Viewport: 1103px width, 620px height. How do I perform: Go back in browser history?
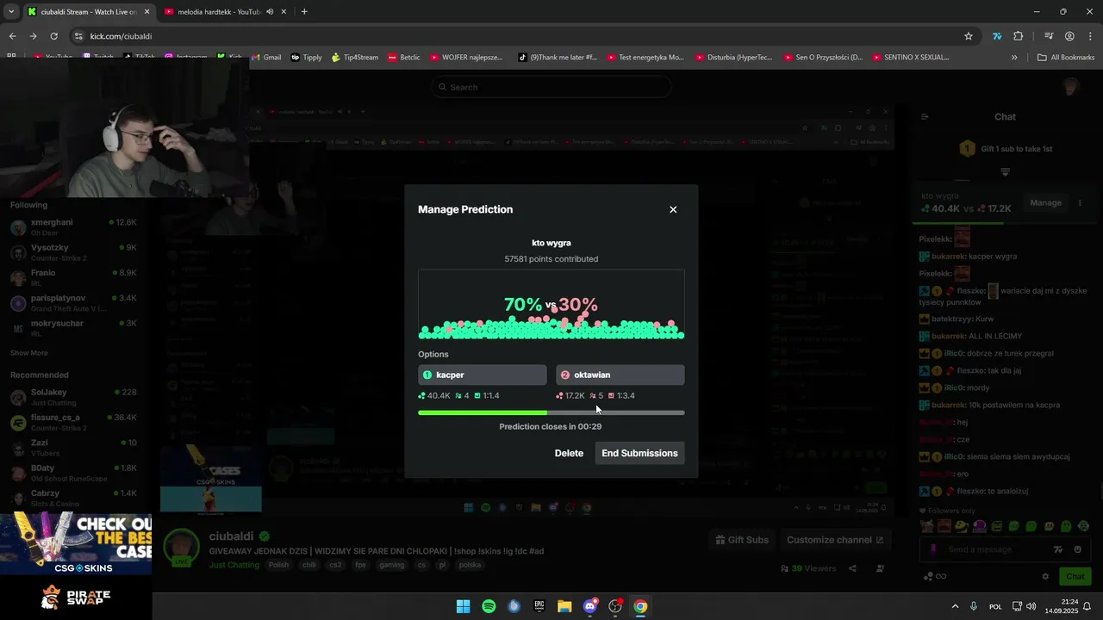(x=12, y=36)
